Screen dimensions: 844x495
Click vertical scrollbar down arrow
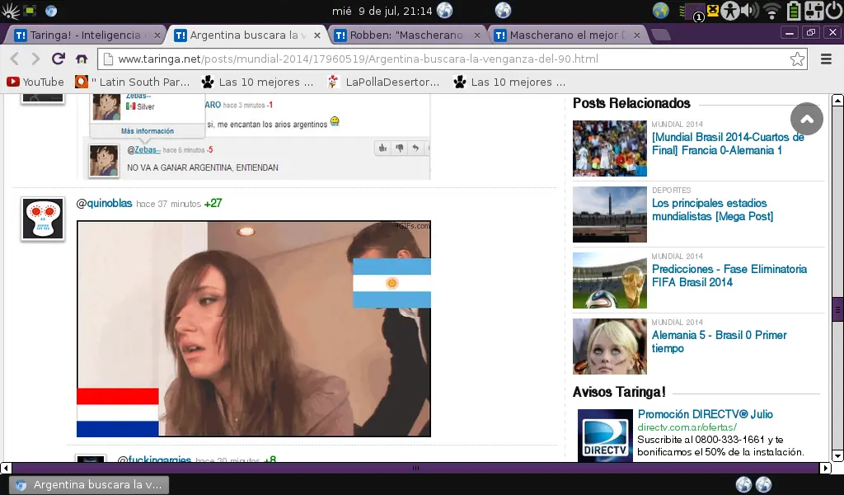pyautogui.click(x=837, y=455)
